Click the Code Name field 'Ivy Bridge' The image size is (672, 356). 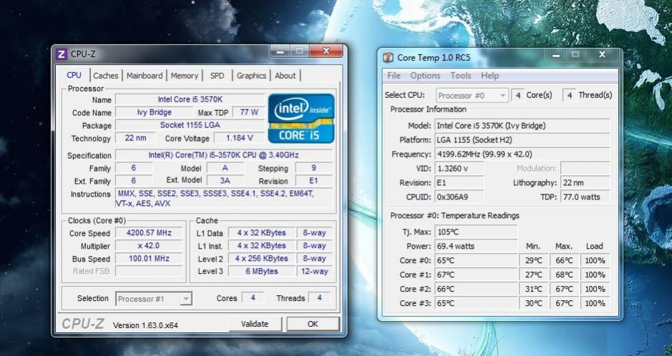155,112
